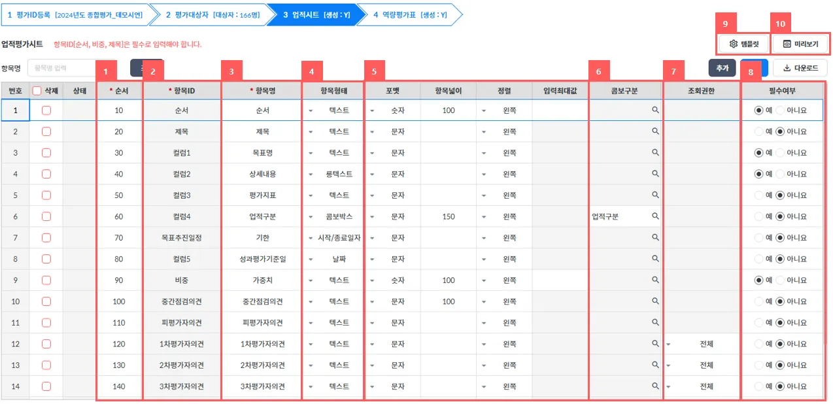The image size is (833, 404).
Task: Click magnifier in 중간점검의견 row
Action: tap(654, 301)
